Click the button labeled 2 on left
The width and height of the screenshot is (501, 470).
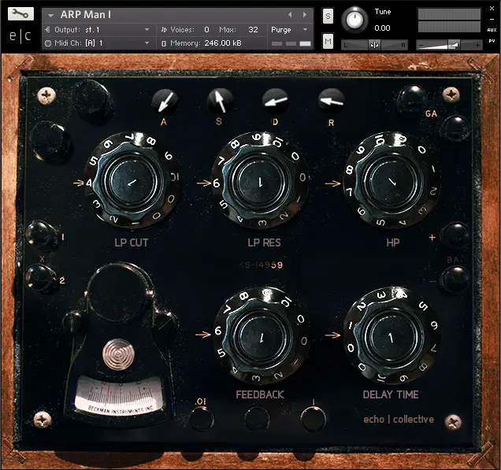tap(41, 278)
